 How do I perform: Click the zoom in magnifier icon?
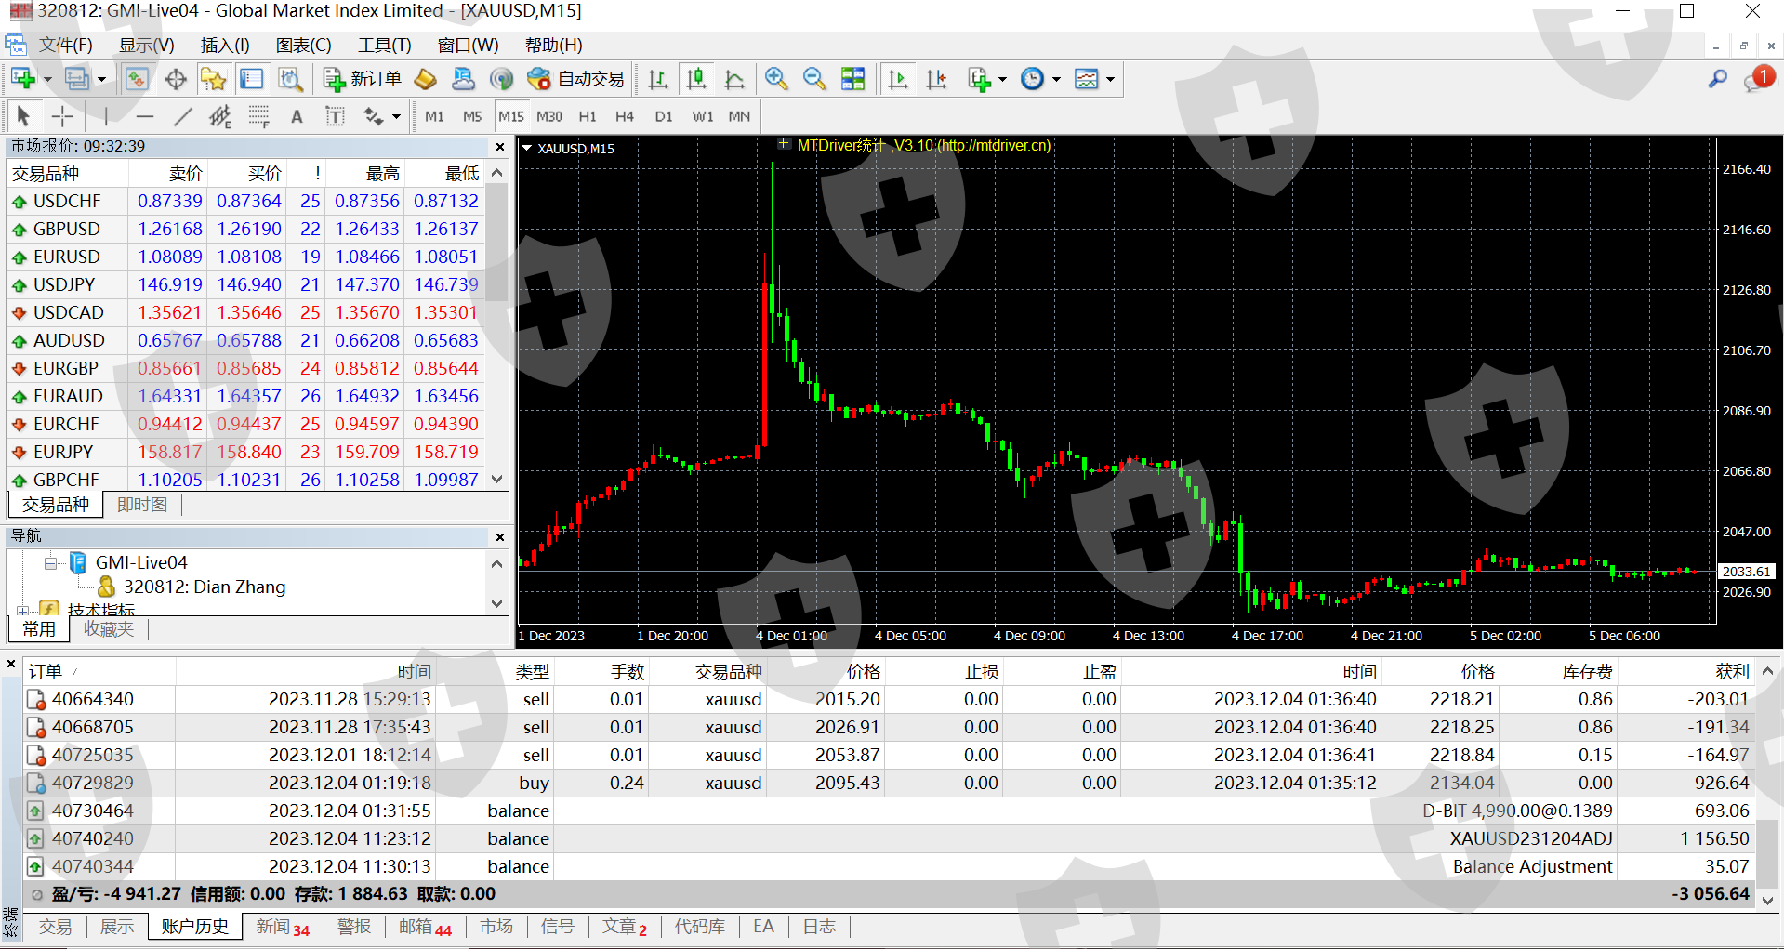(x=776, y=80)
